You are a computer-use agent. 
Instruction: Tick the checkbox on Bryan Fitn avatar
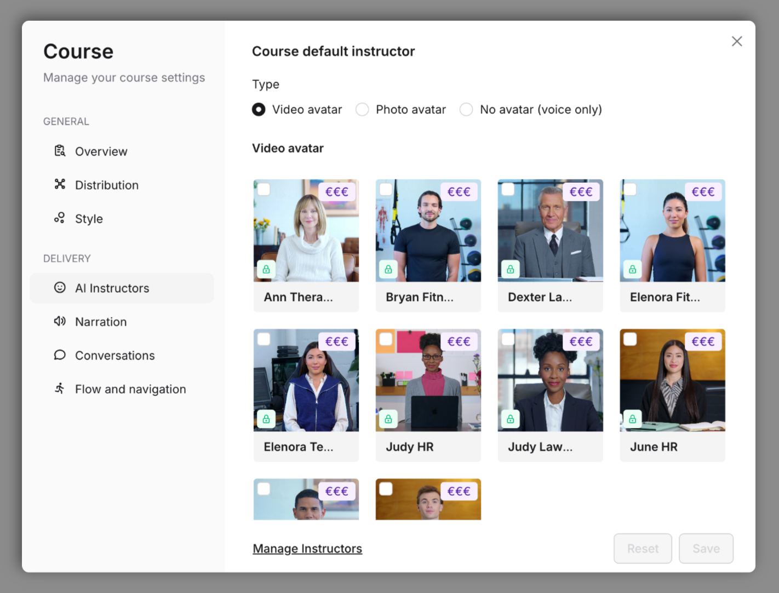coord(386,189)
